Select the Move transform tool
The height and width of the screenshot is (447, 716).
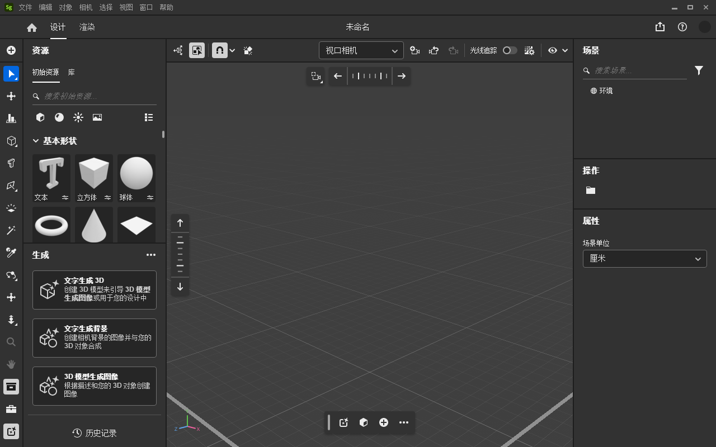pyautogui.click(x=11, y=96)
